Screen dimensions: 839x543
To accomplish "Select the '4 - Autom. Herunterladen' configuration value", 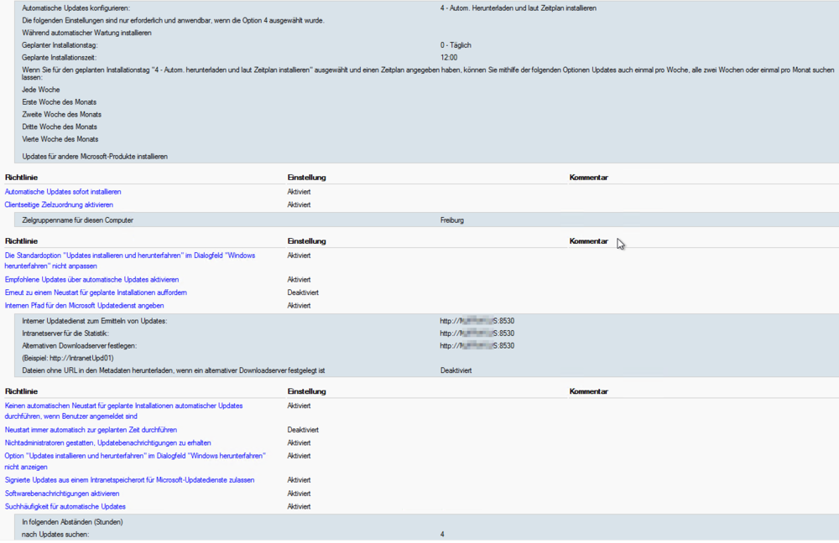I will click(518, 8).
